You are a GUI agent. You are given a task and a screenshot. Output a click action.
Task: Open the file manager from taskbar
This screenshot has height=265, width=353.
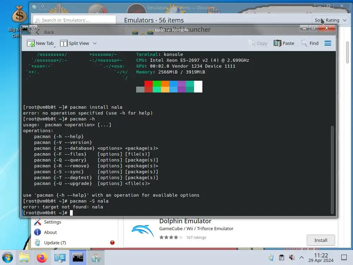(x=24, y=257)
